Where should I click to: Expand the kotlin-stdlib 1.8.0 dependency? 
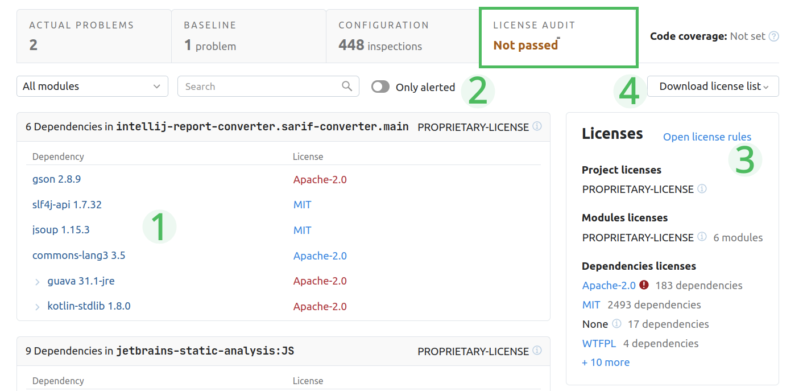coord(38,307)
